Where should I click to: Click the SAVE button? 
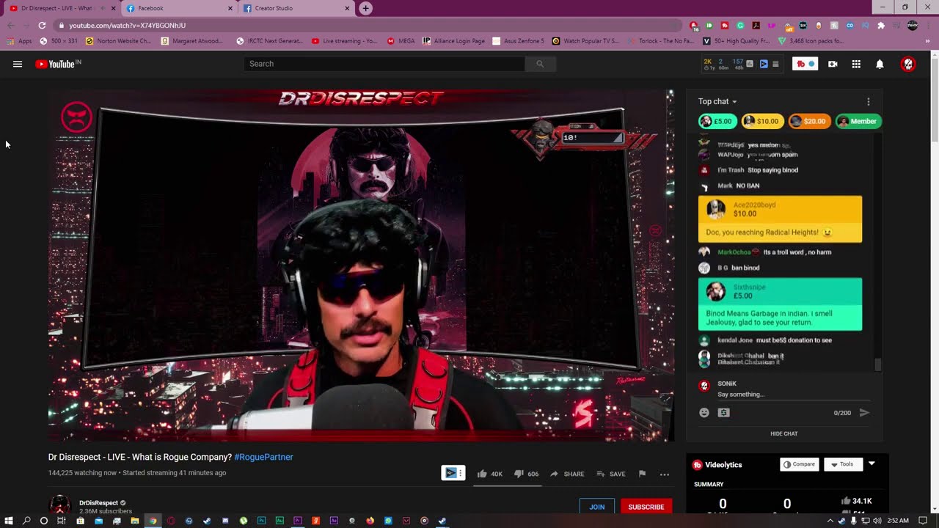point(610,474)
